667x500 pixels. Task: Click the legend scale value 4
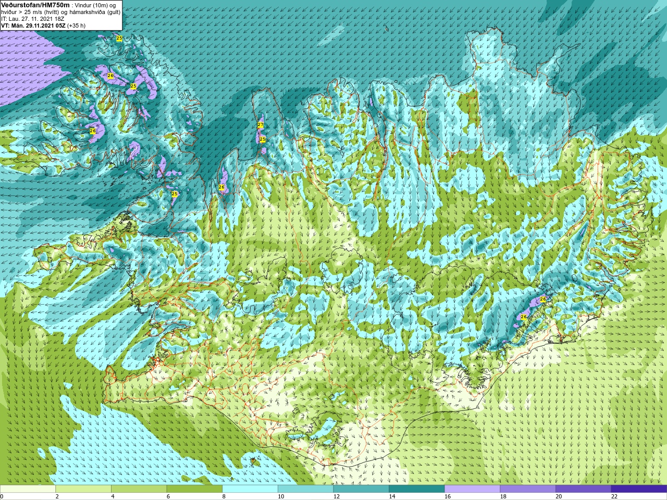(x=113, y=496)
